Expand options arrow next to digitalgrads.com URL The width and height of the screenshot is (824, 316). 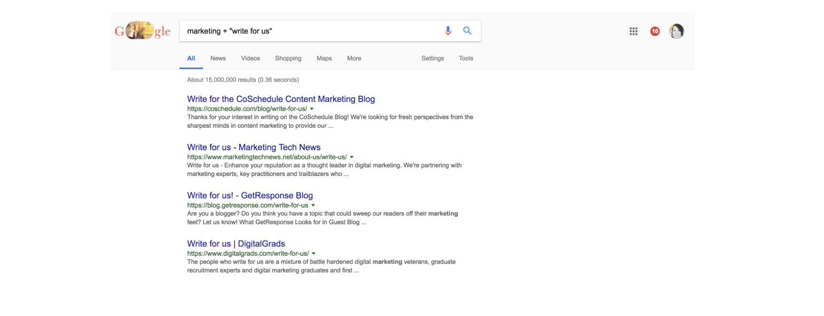pos(314,253)
